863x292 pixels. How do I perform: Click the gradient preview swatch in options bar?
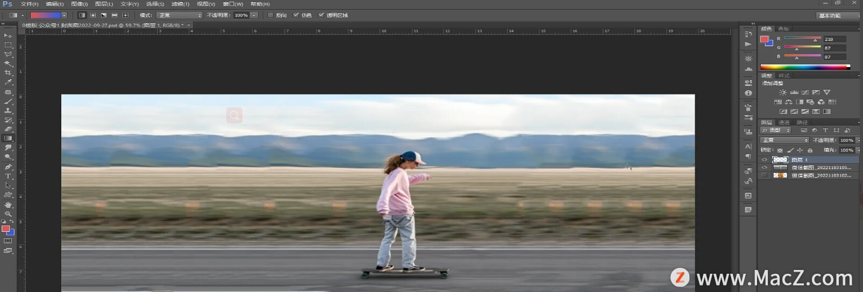(45, 15)
